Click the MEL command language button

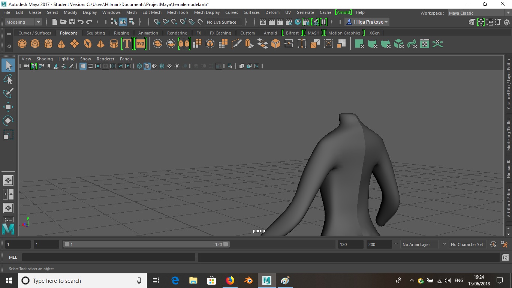click(13, 258)
